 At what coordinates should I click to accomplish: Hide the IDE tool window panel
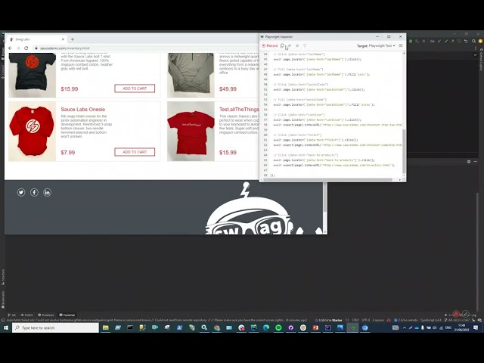click(x=476, y=161)
